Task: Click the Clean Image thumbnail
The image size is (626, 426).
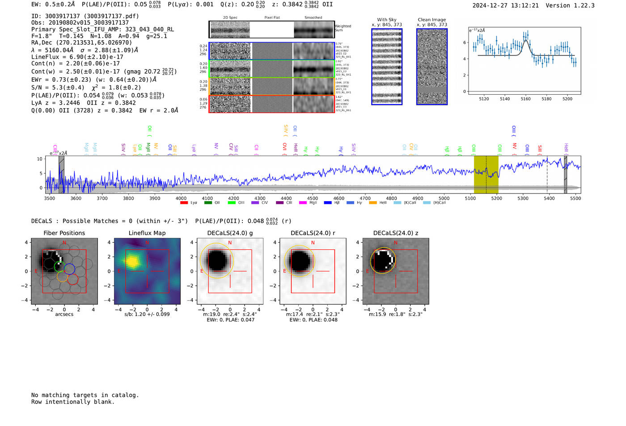Action: pos(432,67)
